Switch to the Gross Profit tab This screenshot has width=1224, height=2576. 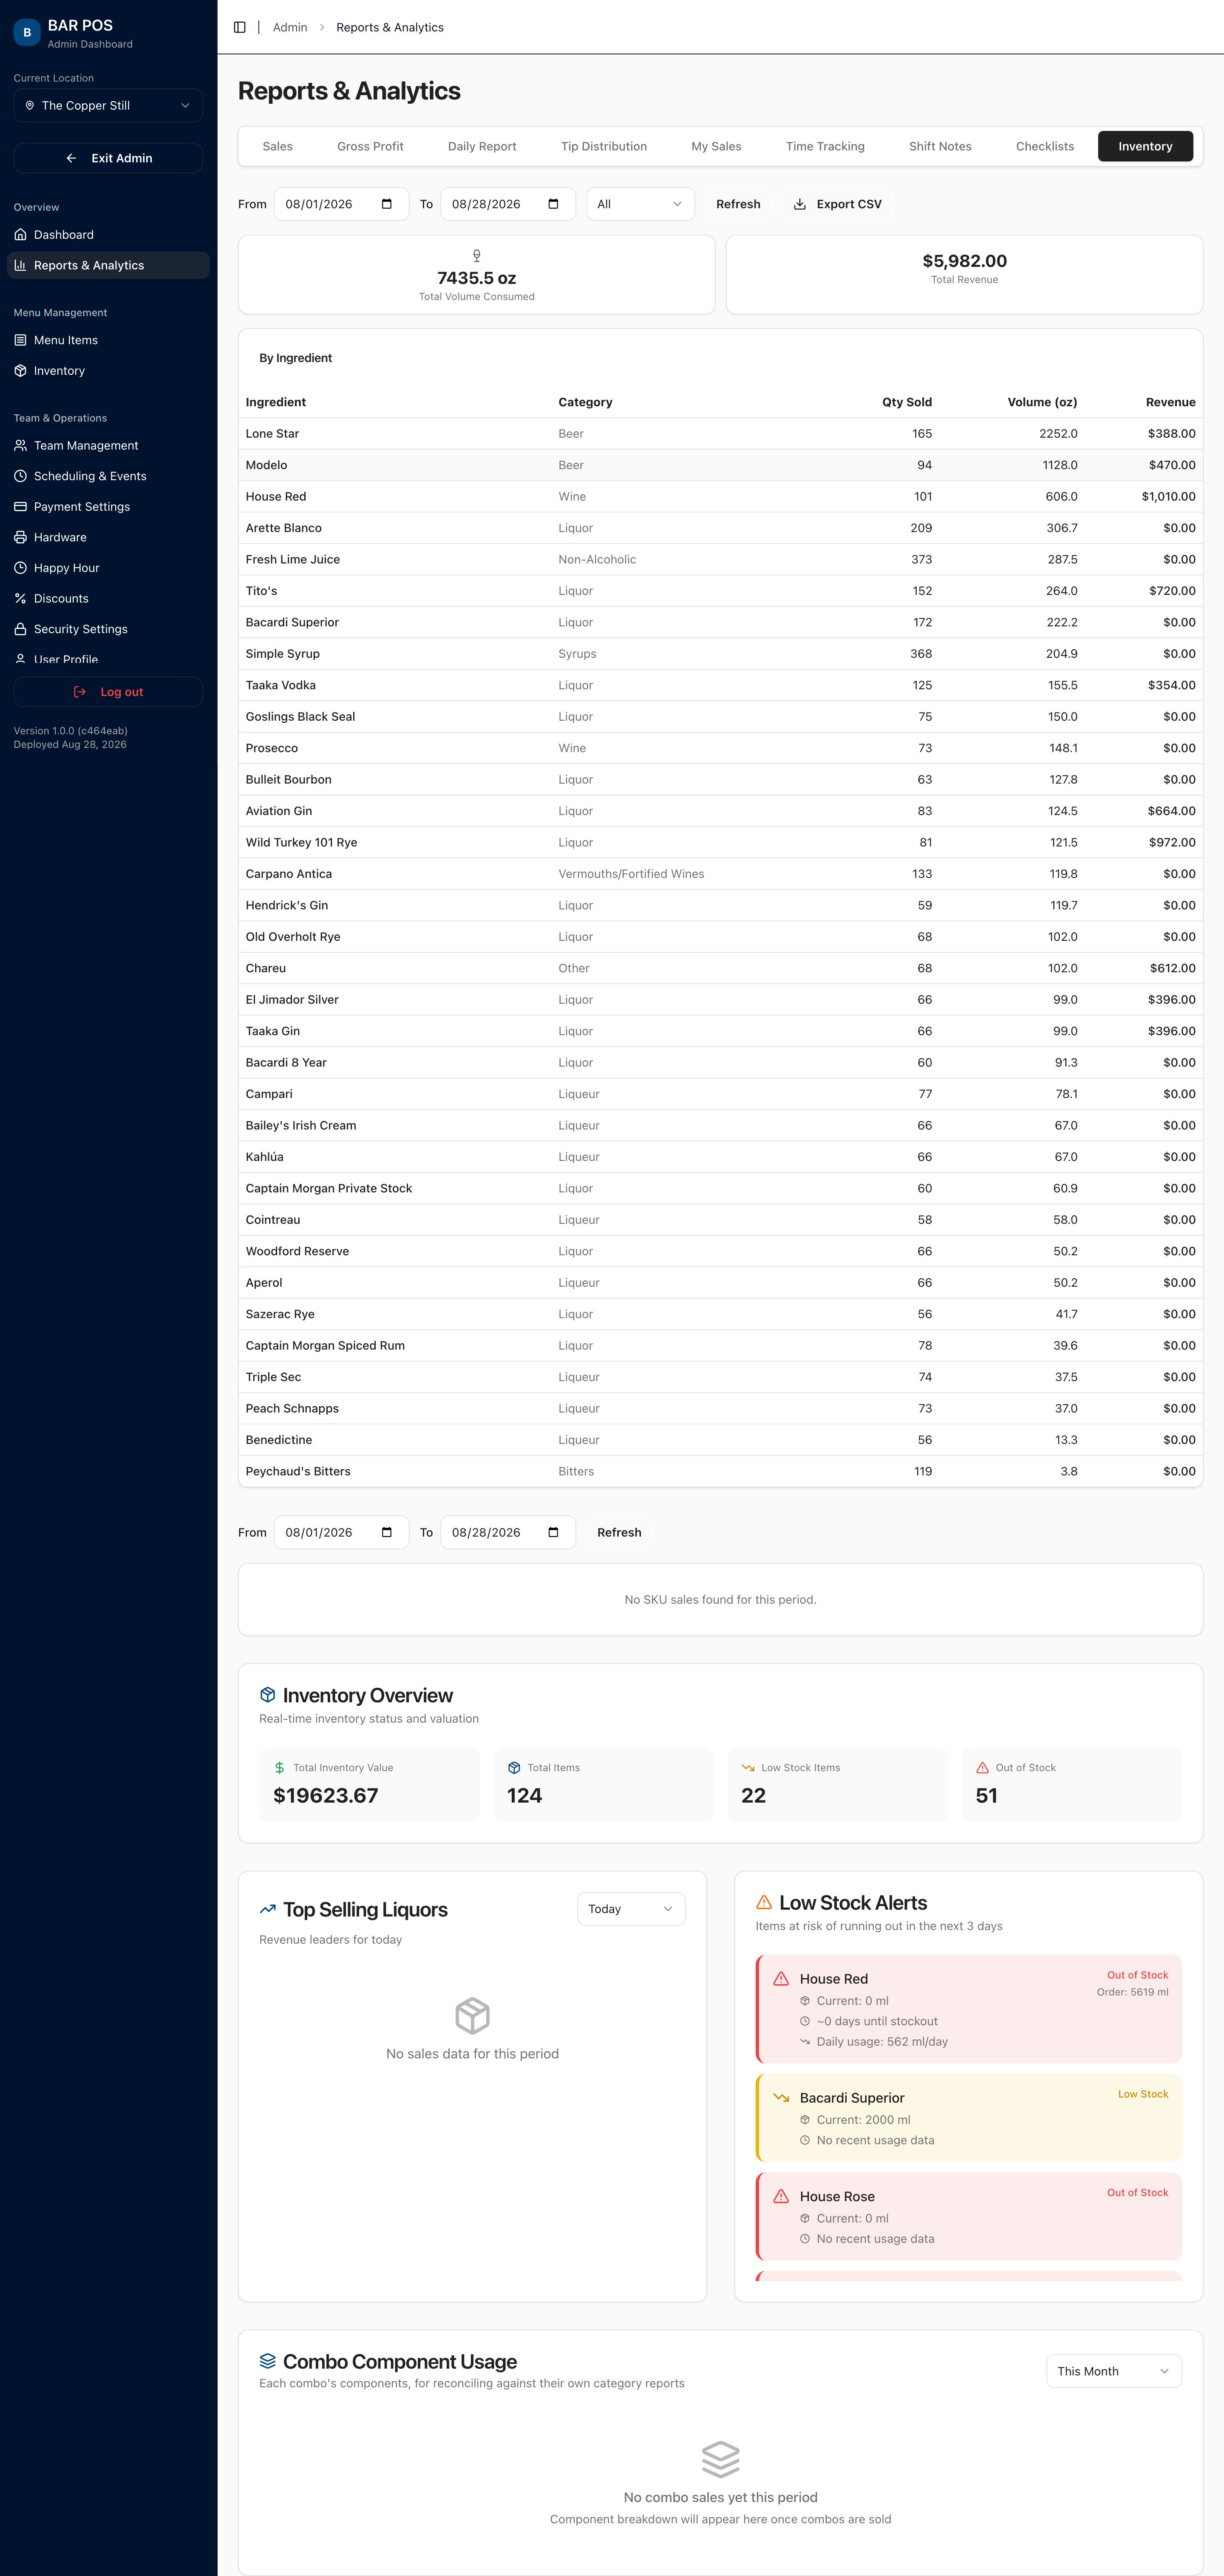(x=370, y=146)
